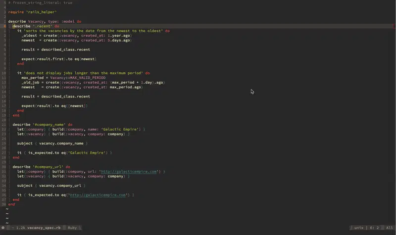Screen dimensions: 396x235
Task: Click the Ruby filetype indicator in status bar
Action: pyautogui.click(x=72, y=228)
